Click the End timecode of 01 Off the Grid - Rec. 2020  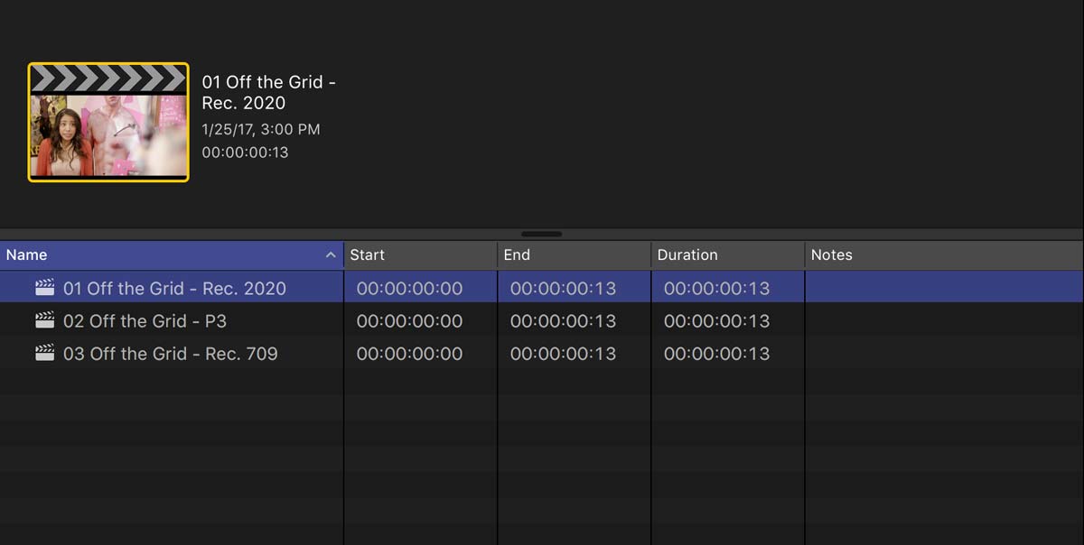[563, 289]
